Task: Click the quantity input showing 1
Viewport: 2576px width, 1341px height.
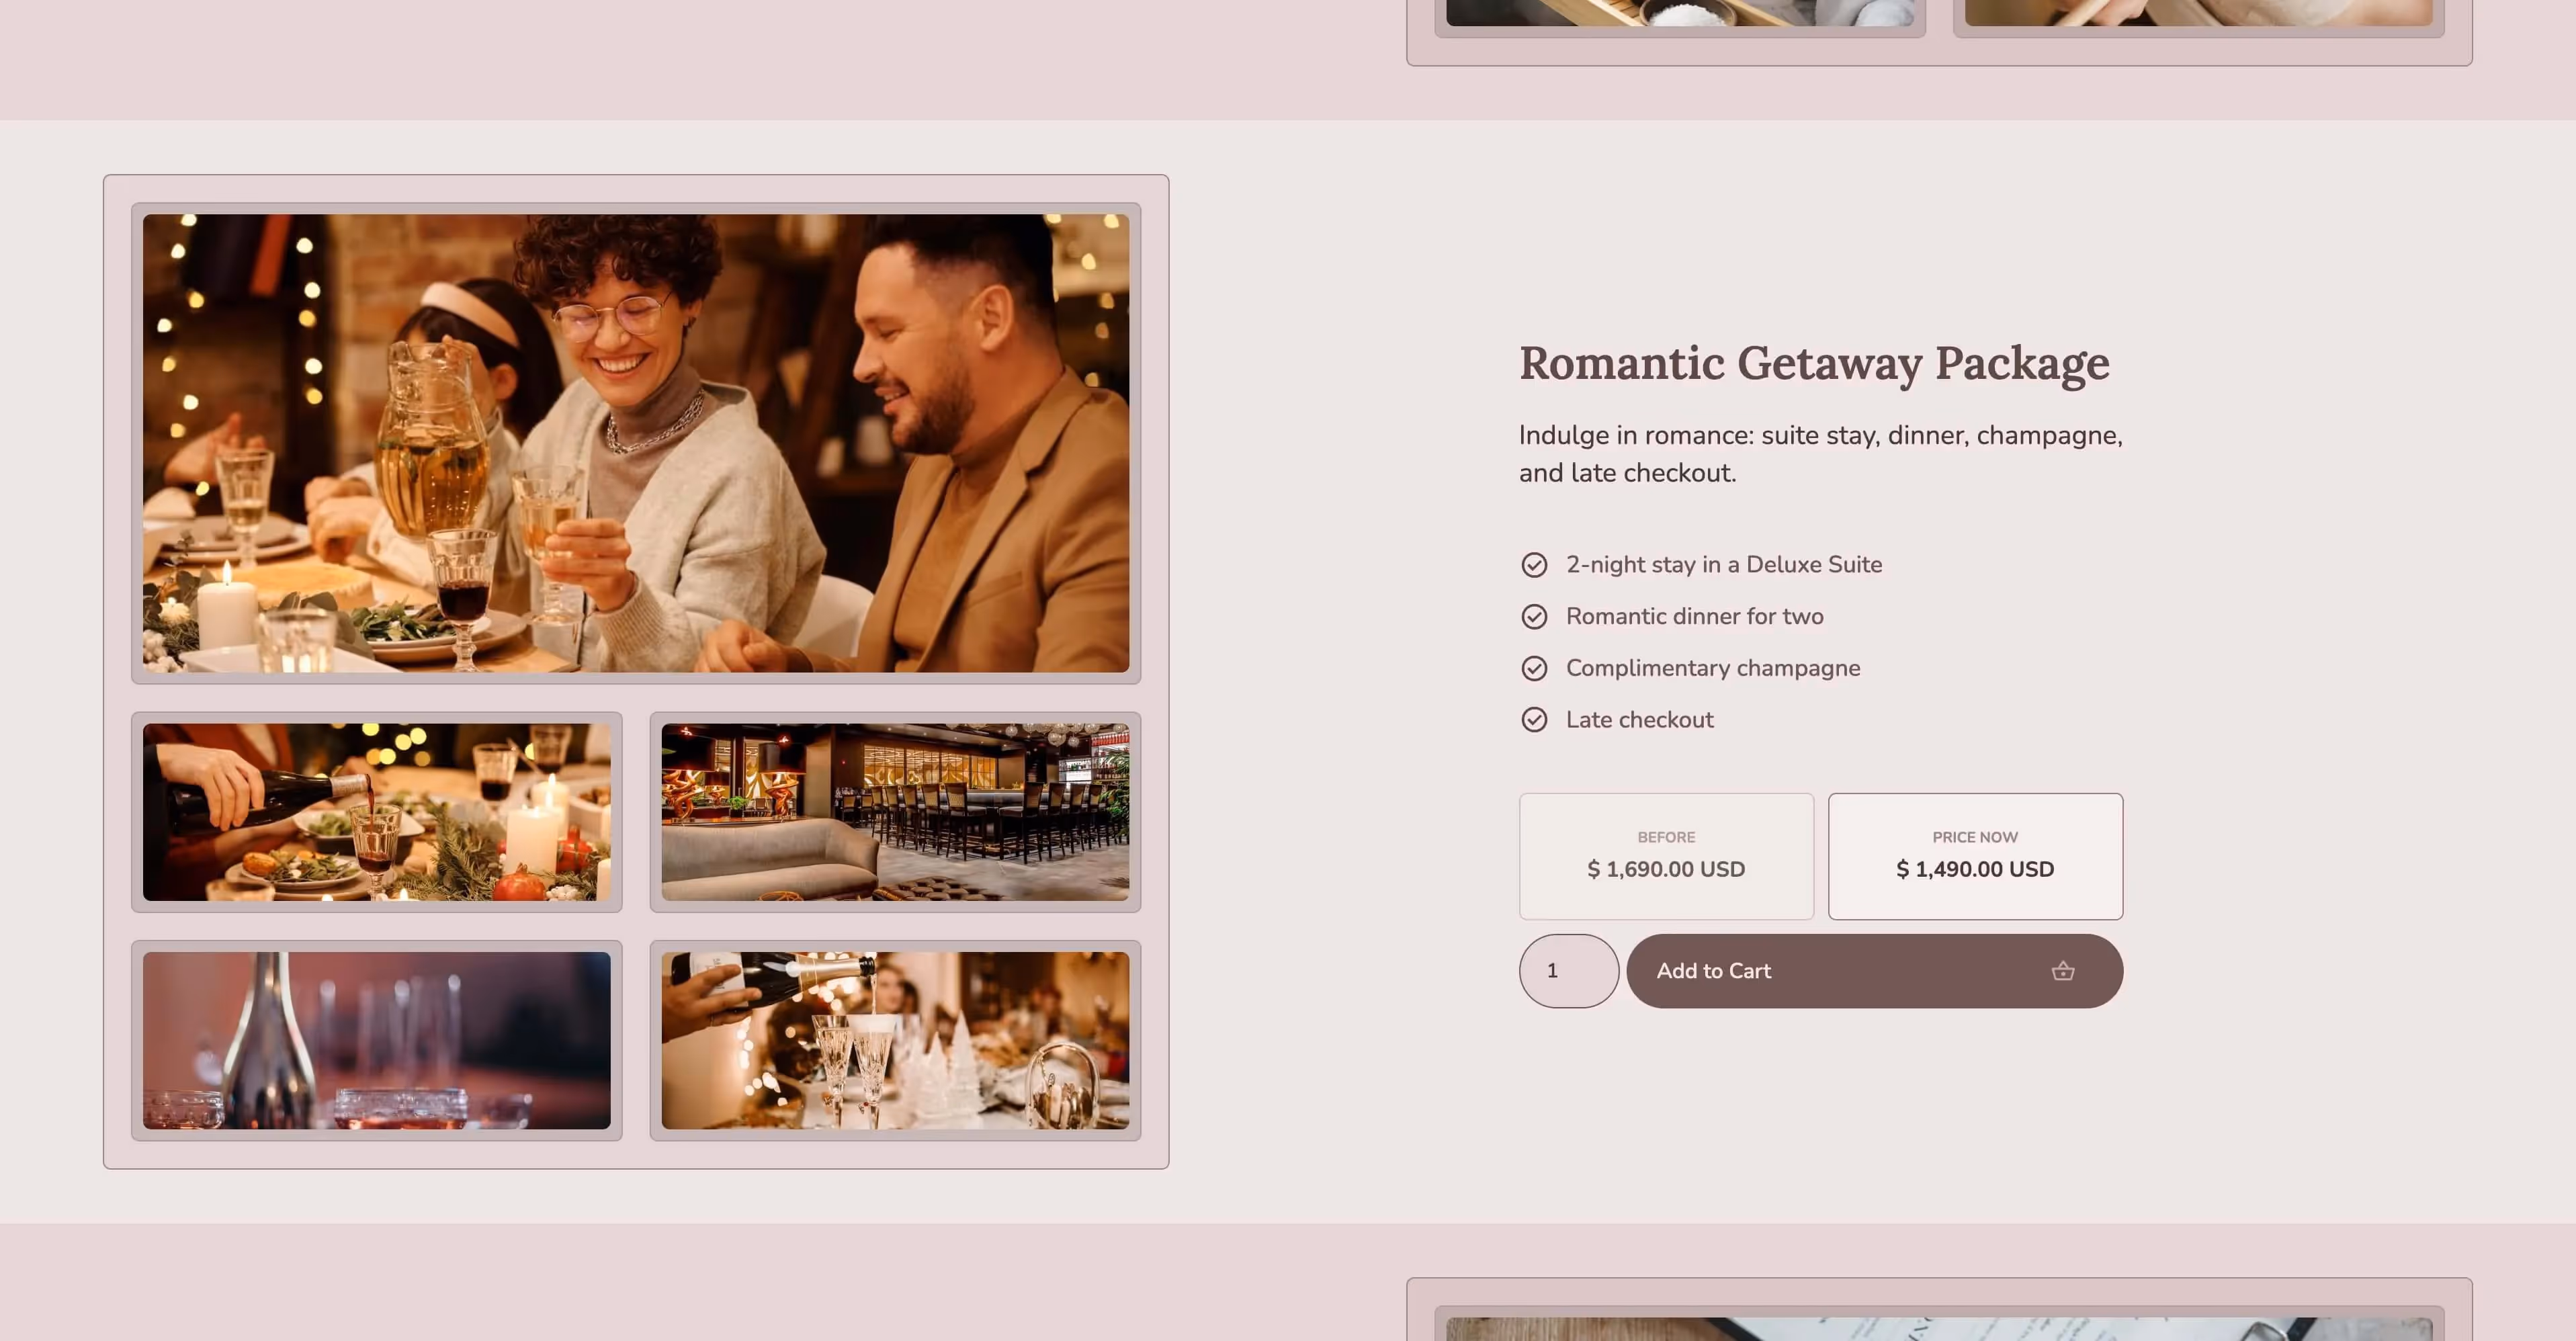Action: point(1568,970)
